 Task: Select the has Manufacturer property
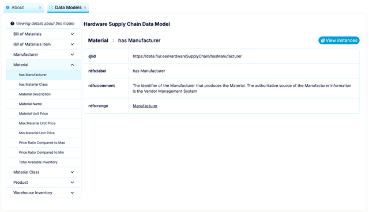coord(44,75)
